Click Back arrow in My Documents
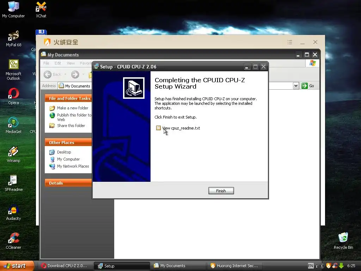The image size is (361, 271). point(48,74)
